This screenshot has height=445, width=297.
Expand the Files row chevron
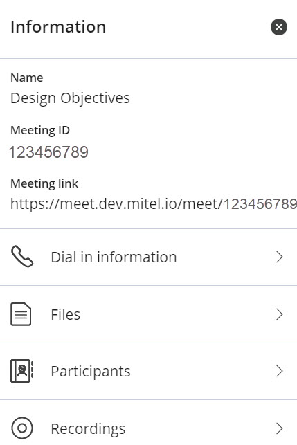(280, 314)
